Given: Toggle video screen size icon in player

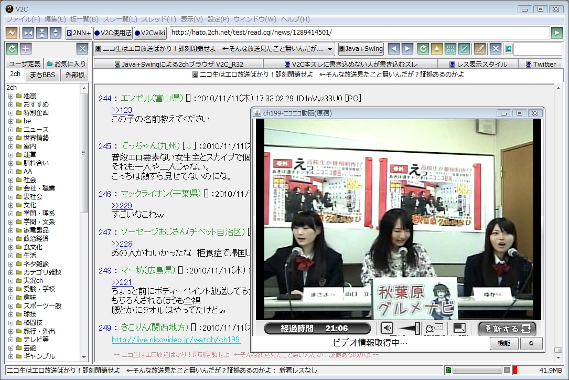Looking at the screenshot, I should [x=460, y=329].
